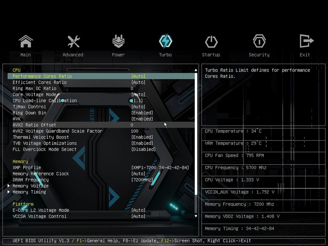
Task: Change CPU Load-line Calibration [1.1] value
Action: [137, 101]
